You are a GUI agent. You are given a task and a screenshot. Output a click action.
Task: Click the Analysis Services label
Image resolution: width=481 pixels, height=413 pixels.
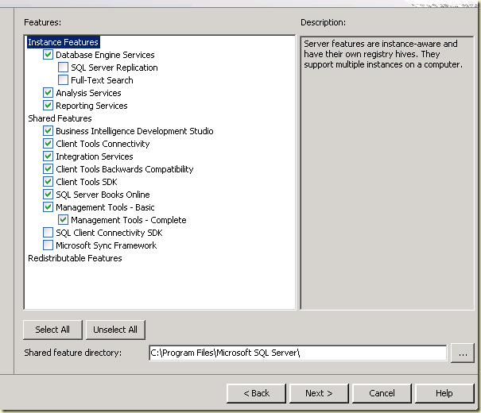(88, 93)
